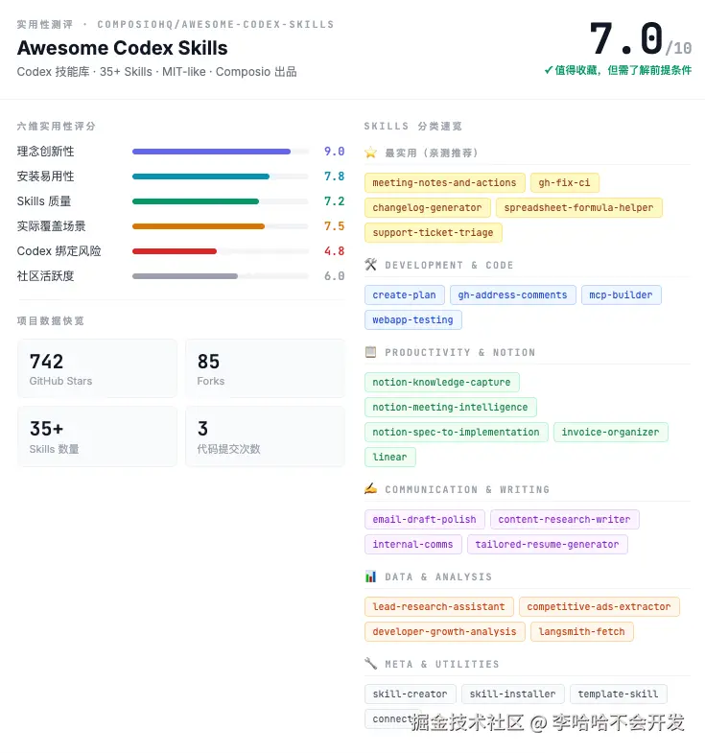The width and height of the screenshot is (705, 753).
Task: Select the notion-spec-to-implementation tag
Action: [x=456, y=433]
